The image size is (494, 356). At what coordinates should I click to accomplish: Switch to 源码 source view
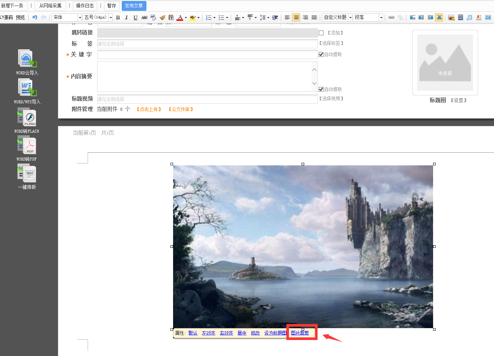tap(6, 17)
